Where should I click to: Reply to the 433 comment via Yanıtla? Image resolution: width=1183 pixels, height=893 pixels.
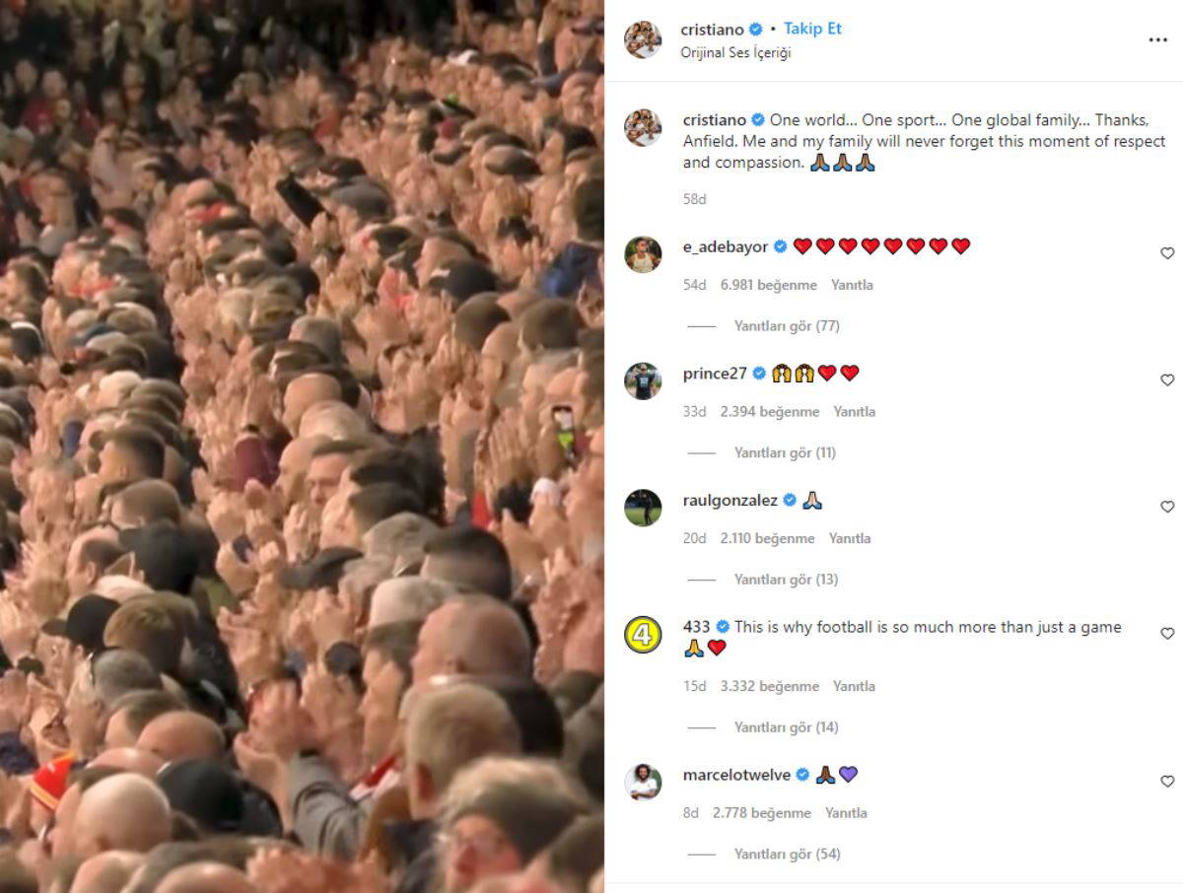pyautogui.click(x=854, y=686)
